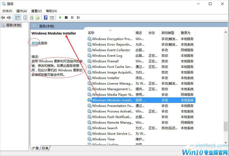Open service properties via the properties icon
Screen dimensions: 229x156
pos(25,18)
